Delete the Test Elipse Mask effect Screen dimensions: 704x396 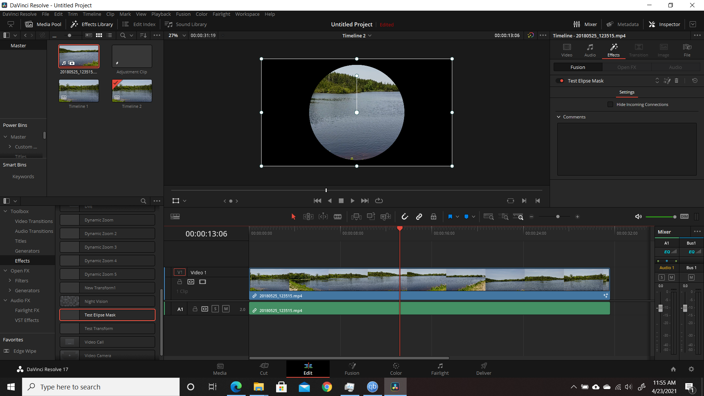pos(676,81)
